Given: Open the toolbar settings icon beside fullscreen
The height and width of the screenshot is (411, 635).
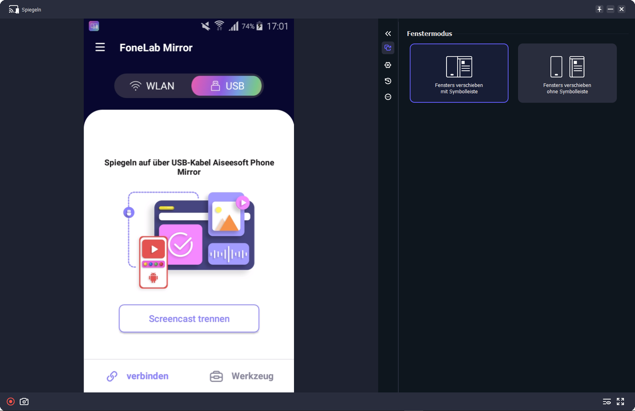Looking at the screenshot, I should [x=607, y=401].
